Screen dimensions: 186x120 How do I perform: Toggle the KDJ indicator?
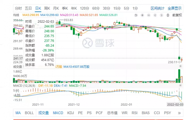(x=71, y=113)
